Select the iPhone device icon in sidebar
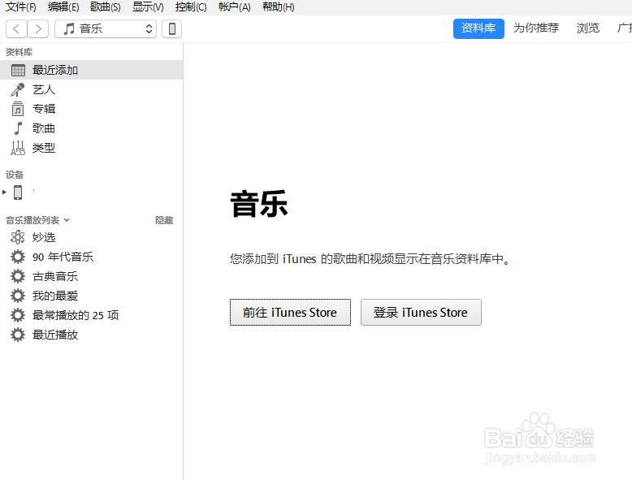Screen dimensions: 632x480 point(18,192)
